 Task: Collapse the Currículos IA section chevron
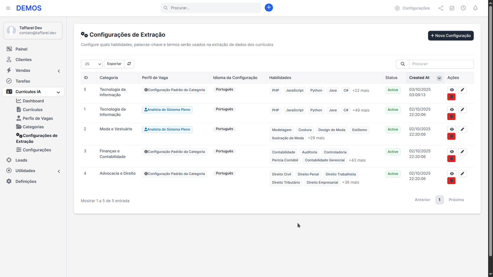click(58, 92)
